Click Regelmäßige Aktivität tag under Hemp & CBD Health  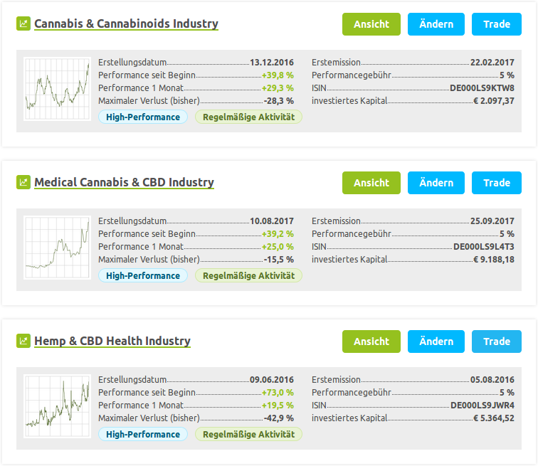[x=248, y=434]
